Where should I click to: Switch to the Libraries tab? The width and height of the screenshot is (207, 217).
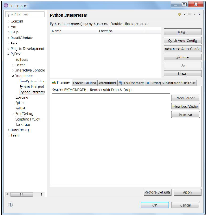click(x=61, y=82)
